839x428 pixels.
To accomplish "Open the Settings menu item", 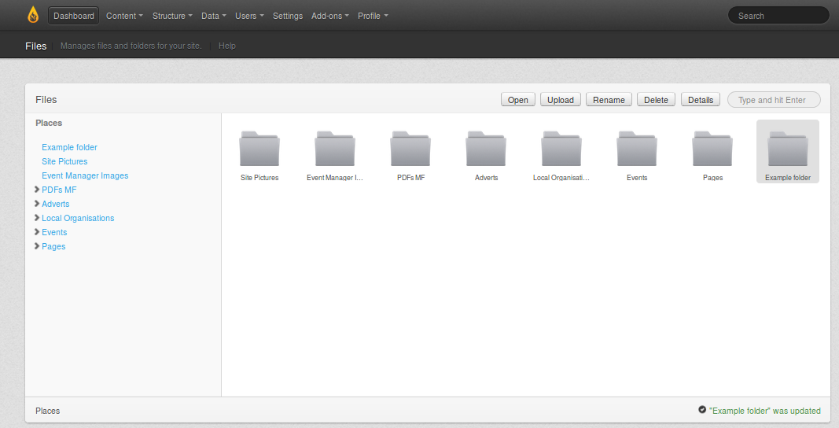I will (x=288, y=16).
